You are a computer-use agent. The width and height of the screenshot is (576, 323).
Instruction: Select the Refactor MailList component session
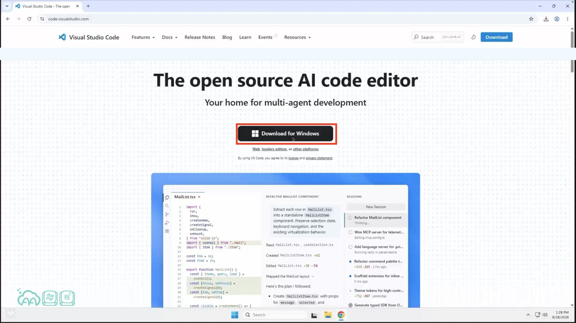376,220
